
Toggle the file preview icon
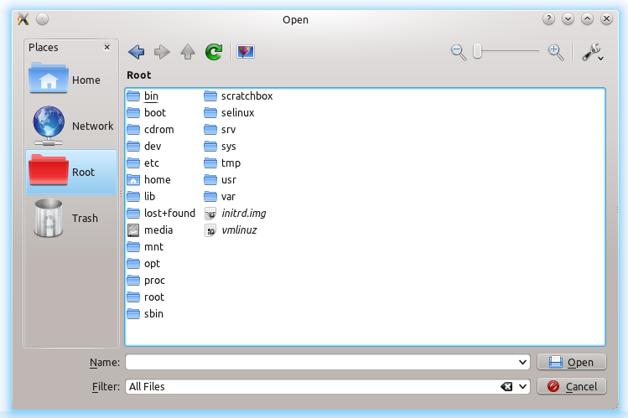click(x=246, y=52)
